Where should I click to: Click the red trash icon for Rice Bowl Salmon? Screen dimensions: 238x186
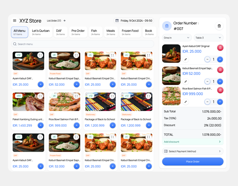(220, 90)
